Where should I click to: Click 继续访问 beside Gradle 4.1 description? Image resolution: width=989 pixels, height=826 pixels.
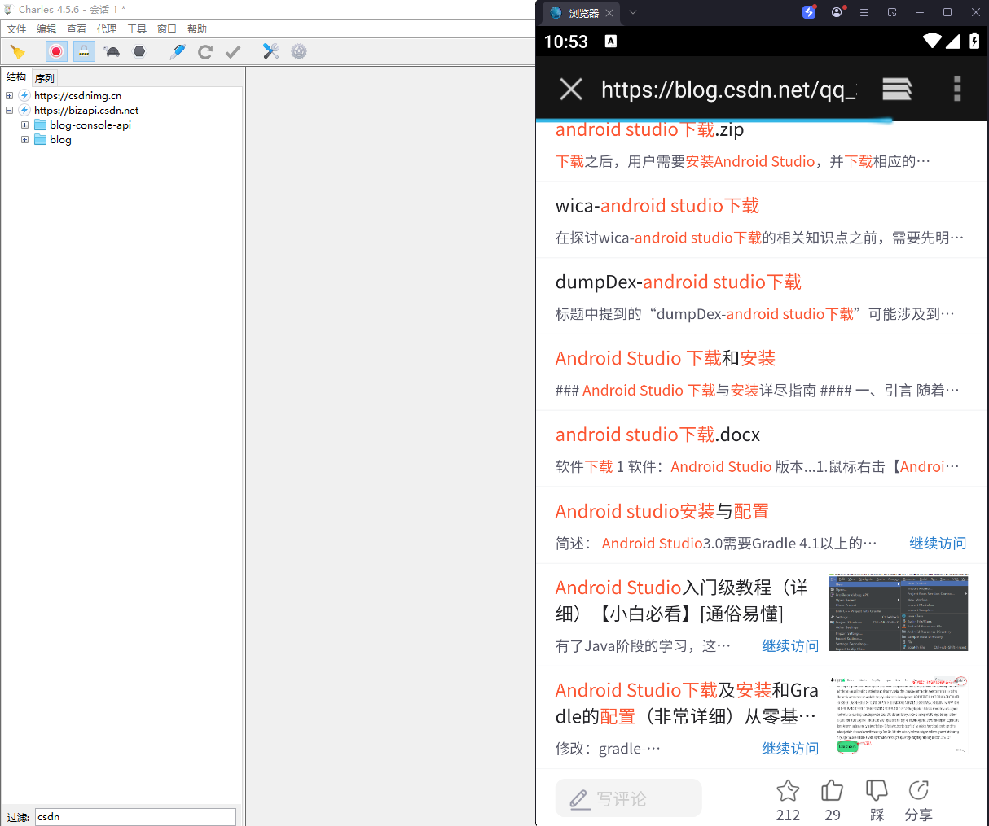coord(938,543)
